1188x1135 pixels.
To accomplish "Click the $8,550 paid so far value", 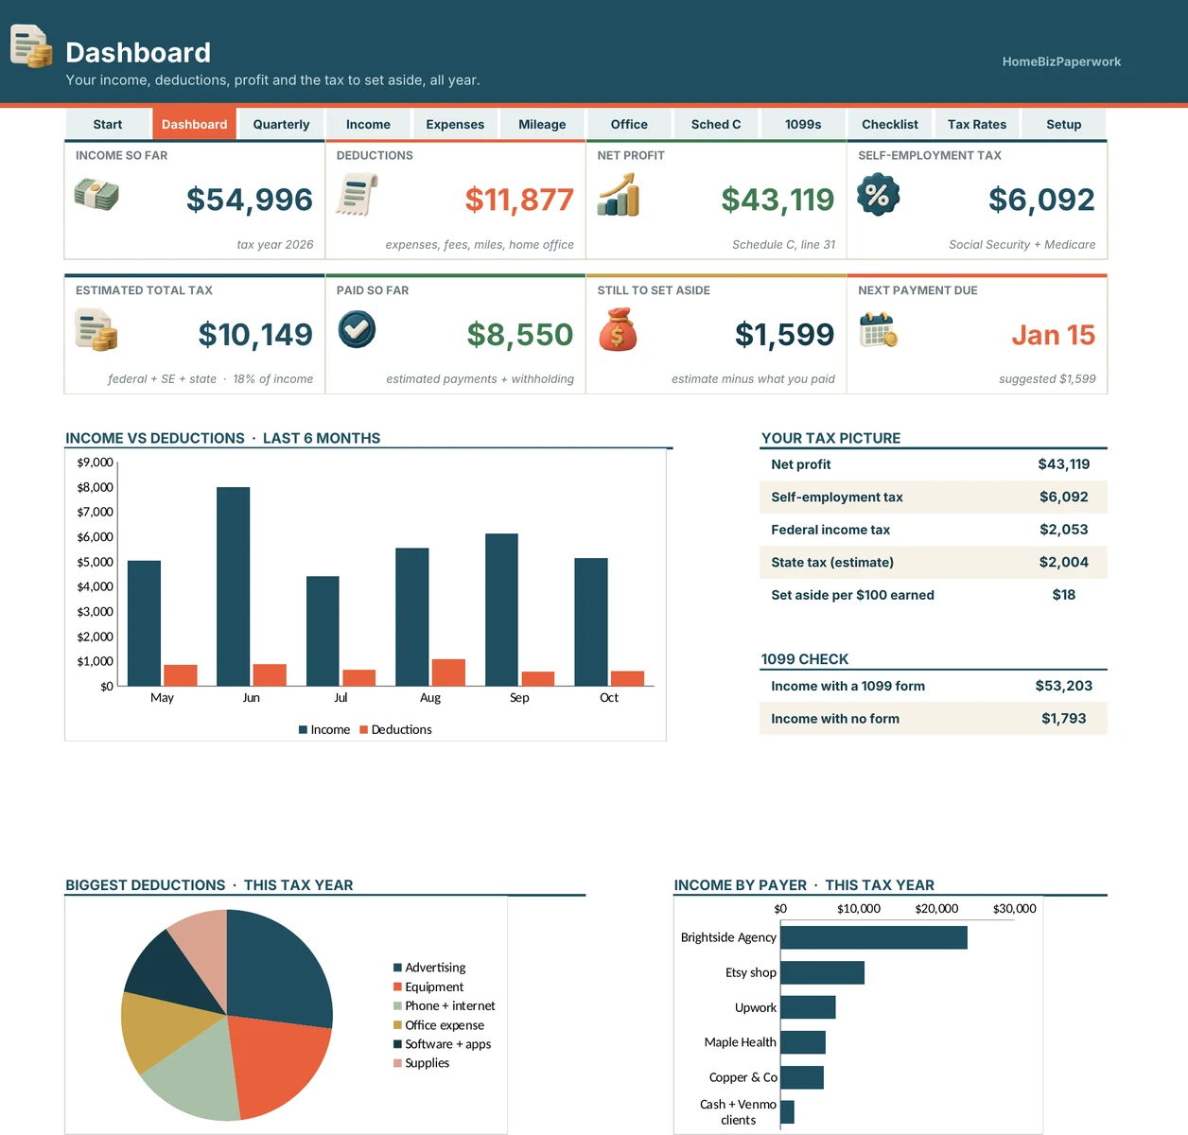I will tap(520, 335).
